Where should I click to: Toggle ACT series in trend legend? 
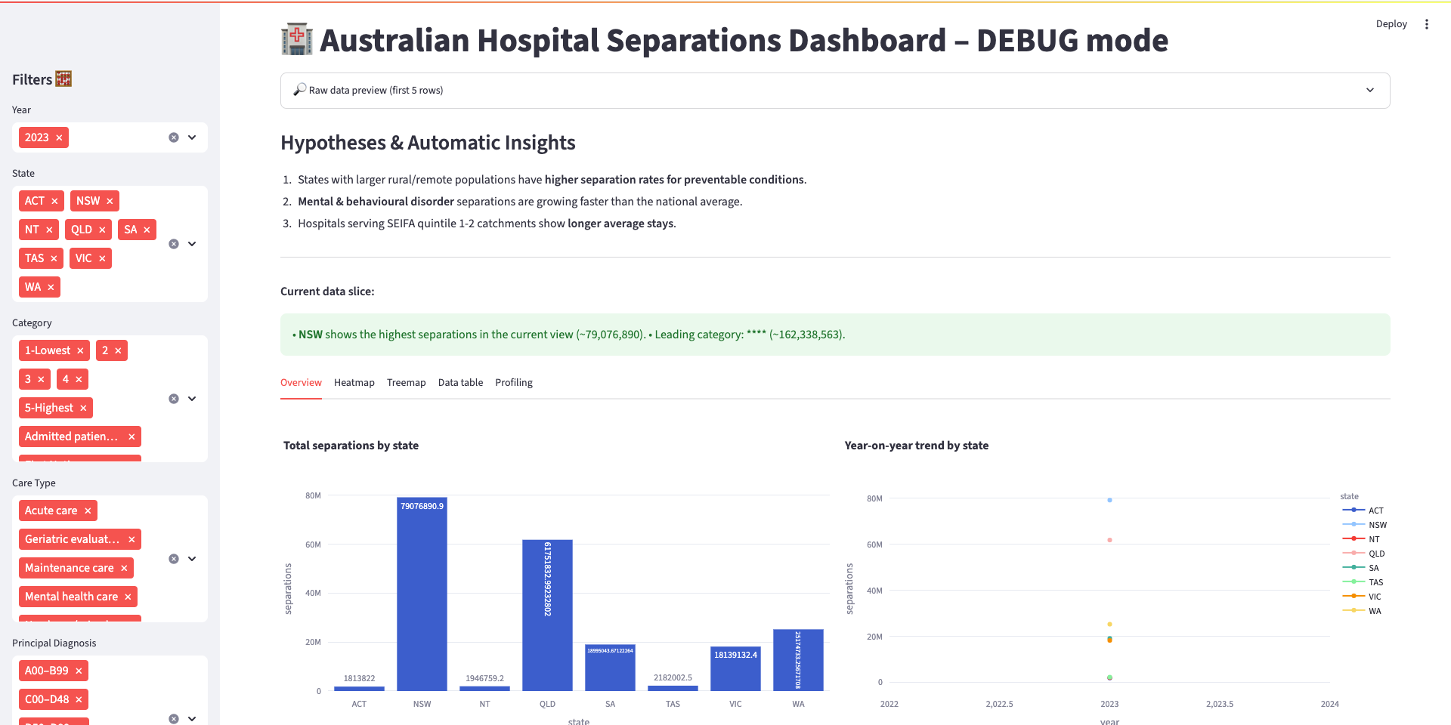(x=1363, y=511)
